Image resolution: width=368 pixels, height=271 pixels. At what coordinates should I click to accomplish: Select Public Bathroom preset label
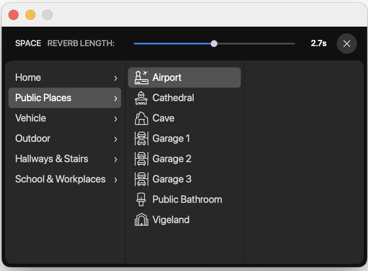coord(187,199)
